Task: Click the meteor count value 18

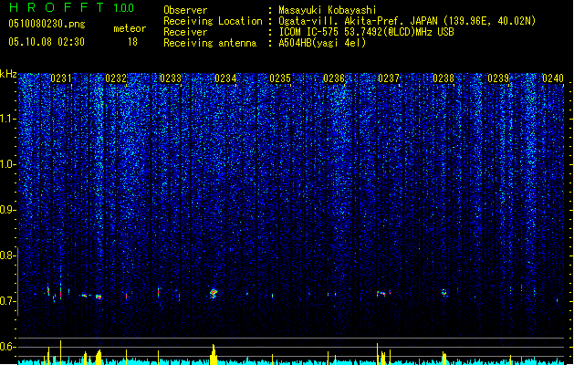Action: (x=132, y=42)
